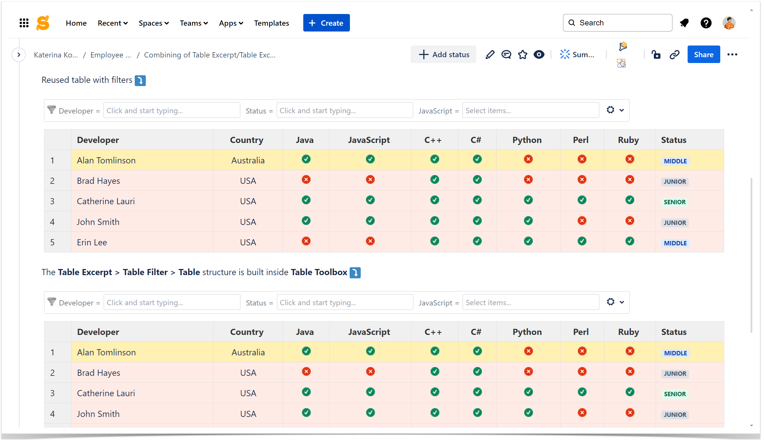
Task: Click the first Developer filter input field
Action: (x=171, y=110)
